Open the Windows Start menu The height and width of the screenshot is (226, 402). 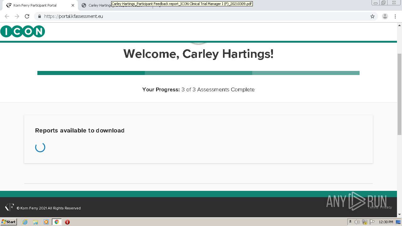[x=8, y=222]
